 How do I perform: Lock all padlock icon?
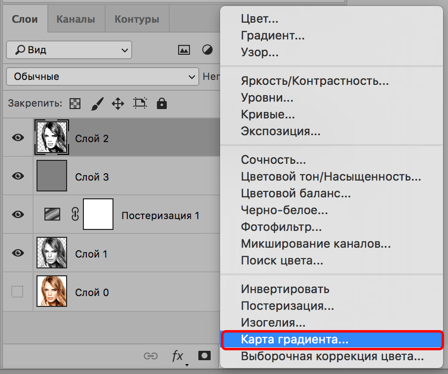tap(161, 104)
